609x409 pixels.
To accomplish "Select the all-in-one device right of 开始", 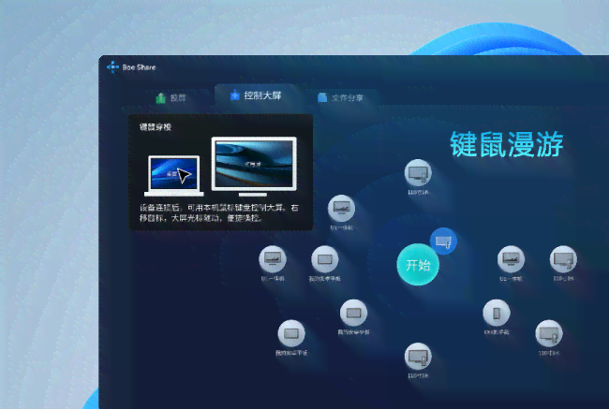I will click(x=512, y=259).
